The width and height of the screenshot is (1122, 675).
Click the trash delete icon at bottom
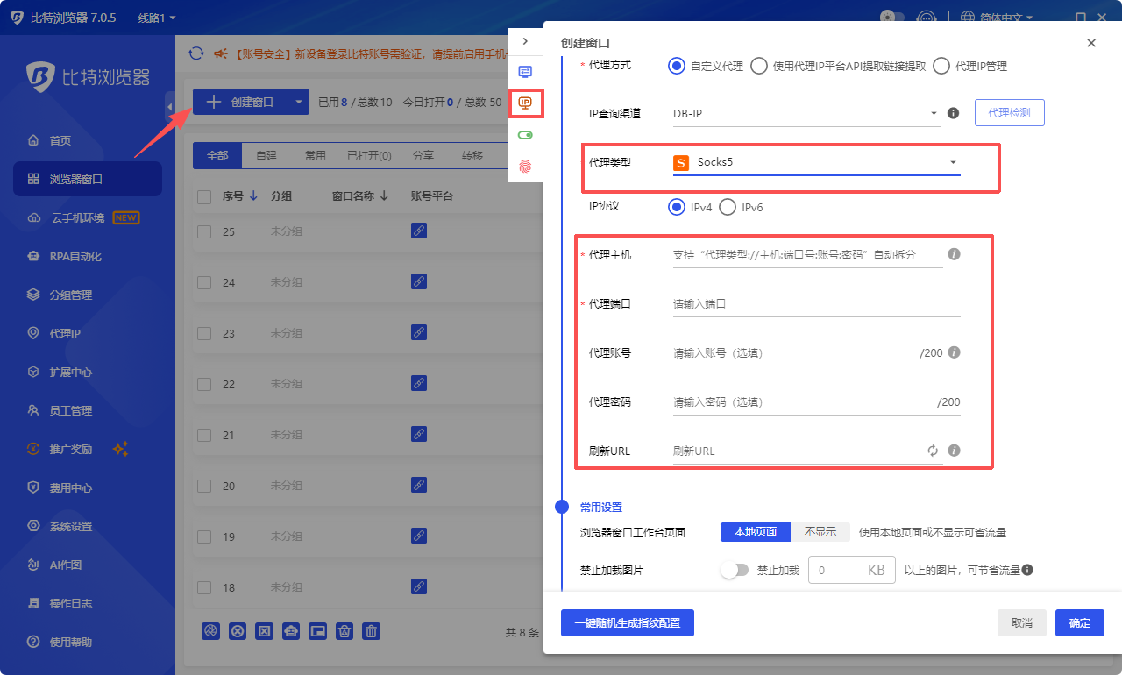click(371, 630)
